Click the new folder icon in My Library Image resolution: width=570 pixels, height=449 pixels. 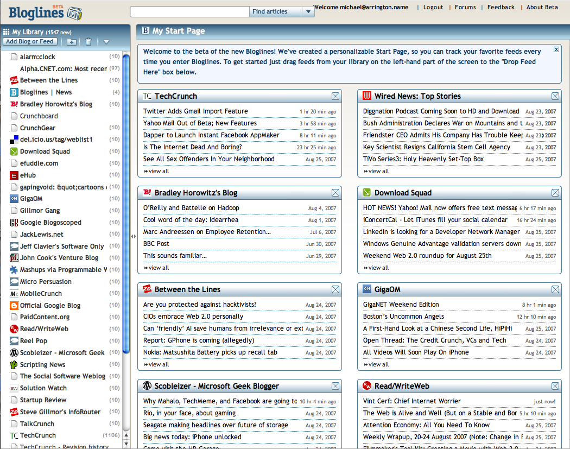coord(72,42)
